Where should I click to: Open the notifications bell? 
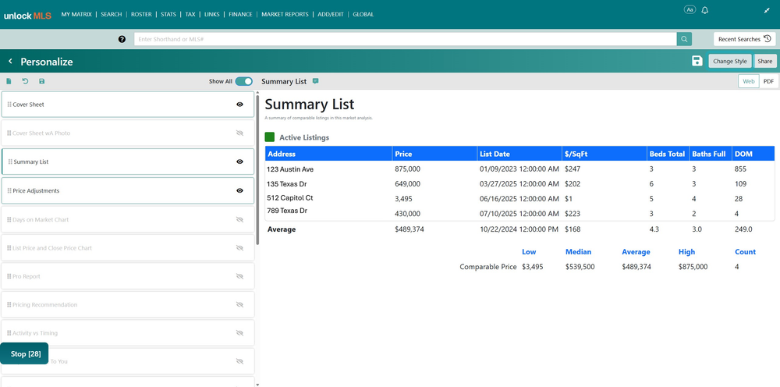(x=704, y=10)
